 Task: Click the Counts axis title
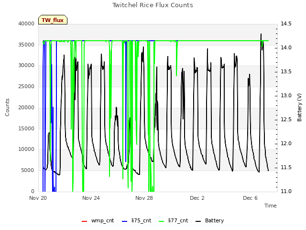(x=7, y=107)
